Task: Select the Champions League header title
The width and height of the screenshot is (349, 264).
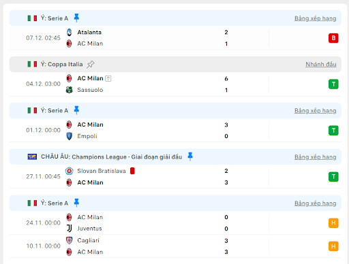Action: [111, 157]
